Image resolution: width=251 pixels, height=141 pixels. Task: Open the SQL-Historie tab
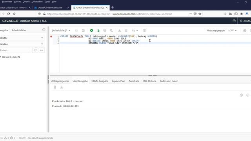(149, 81)
